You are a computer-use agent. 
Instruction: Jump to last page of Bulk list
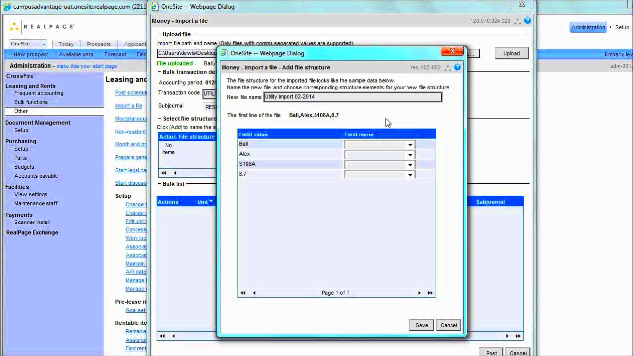[x=518, y=336]
